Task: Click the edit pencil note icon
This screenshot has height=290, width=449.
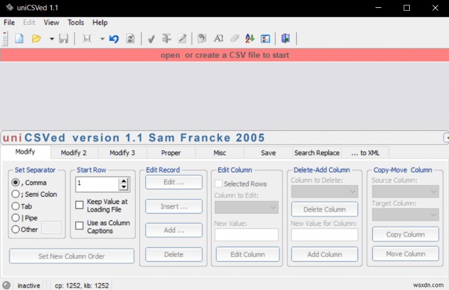Action: 182,38
